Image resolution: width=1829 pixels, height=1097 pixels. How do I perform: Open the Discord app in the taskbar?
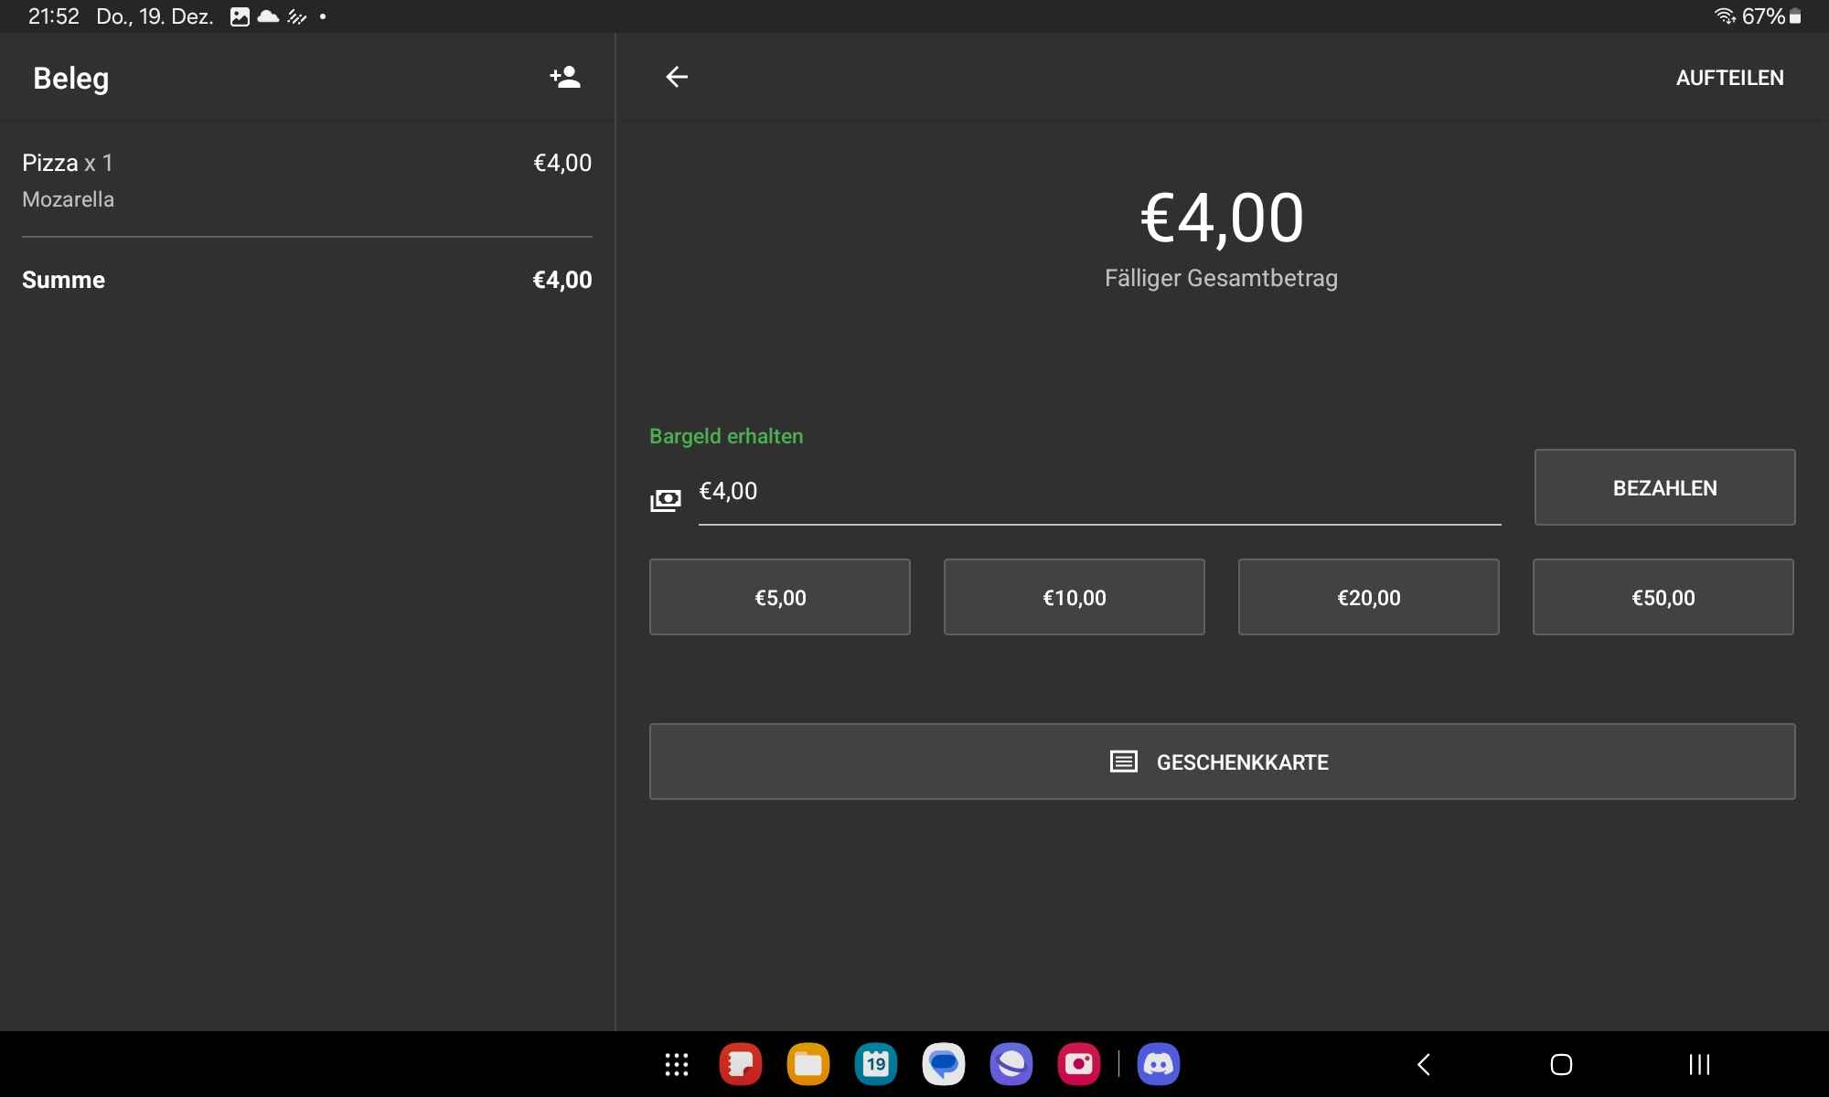click(1158, 1064)
